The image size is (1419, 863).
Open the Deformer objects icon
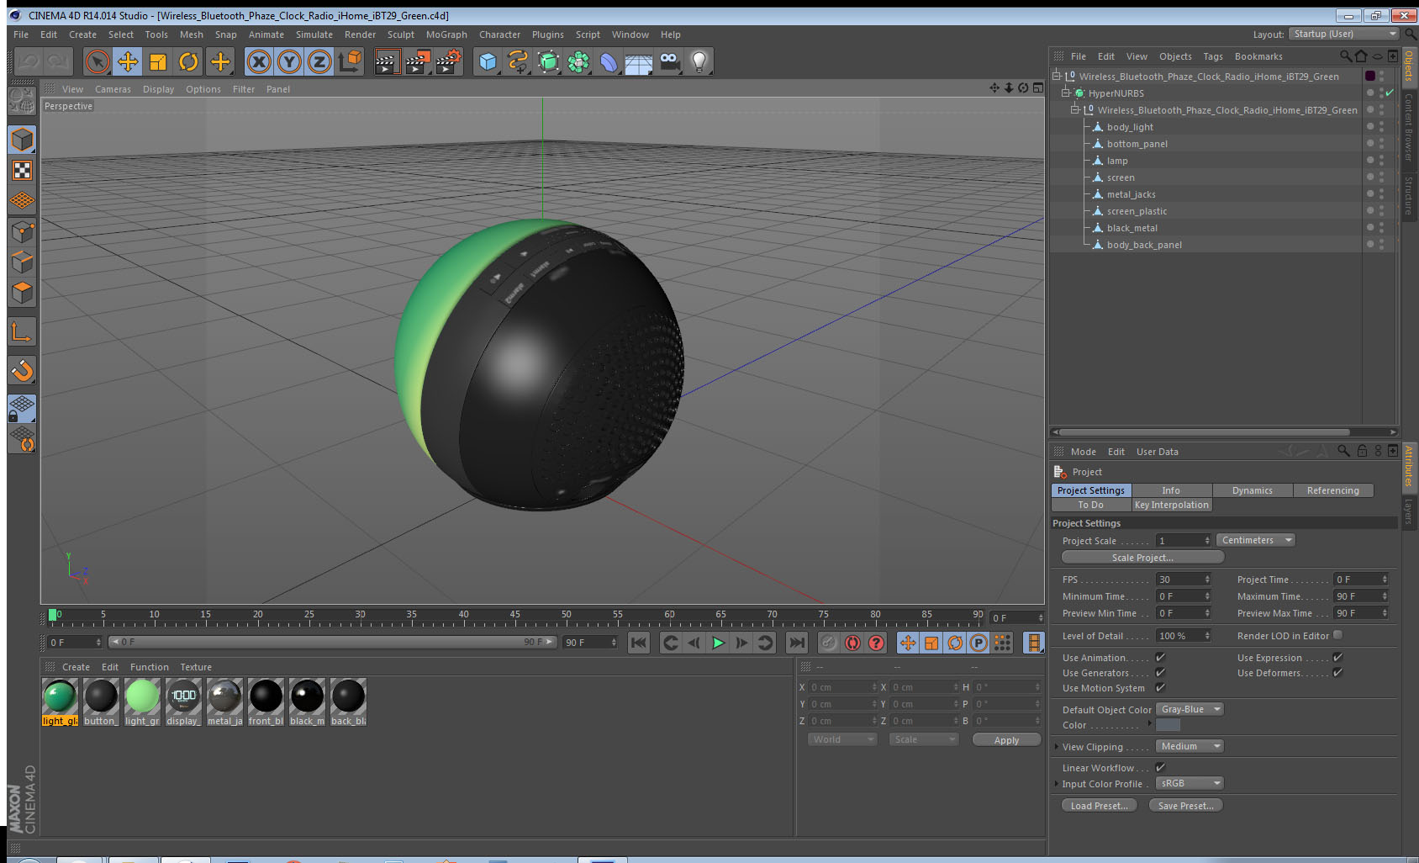(609, 61)
